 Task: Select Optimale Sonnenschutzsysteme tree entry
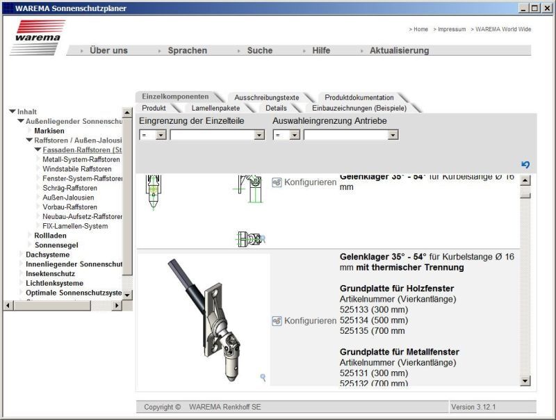pos(74,293)
